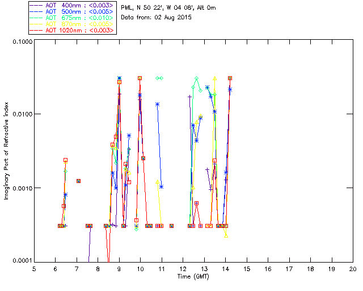Click the 0.0100 y-axis tick label
This screenshot has width=363, height=291.
(x=22, y=115)
